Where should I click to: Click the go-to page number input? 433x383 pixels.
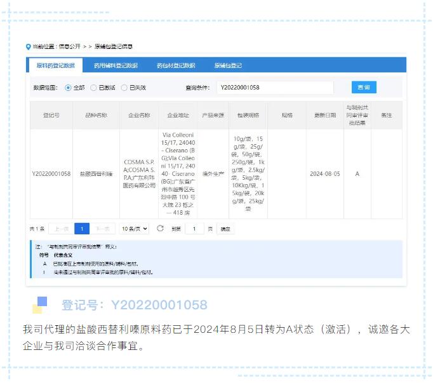tap(194, 229)
